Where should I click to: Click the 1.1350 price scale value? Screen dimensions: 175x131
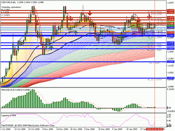coord(171,59)
